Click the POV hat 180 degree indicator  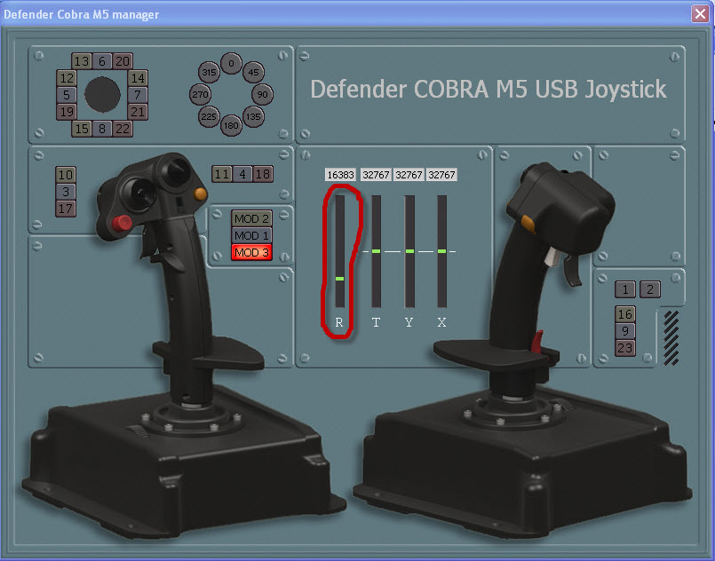[x=231, y=125]
